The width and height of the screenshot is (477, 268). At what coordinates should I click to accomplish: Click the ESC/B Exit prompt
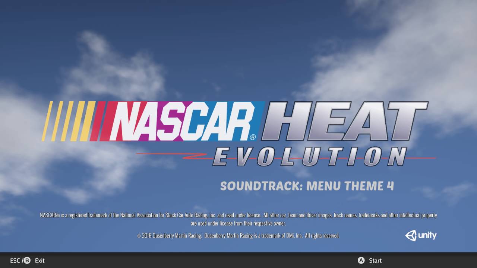(x=27, y=261)
